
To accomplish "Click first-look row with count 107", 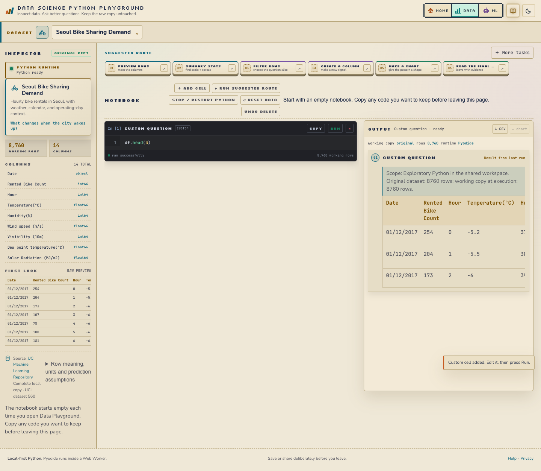I will [48, 315].
